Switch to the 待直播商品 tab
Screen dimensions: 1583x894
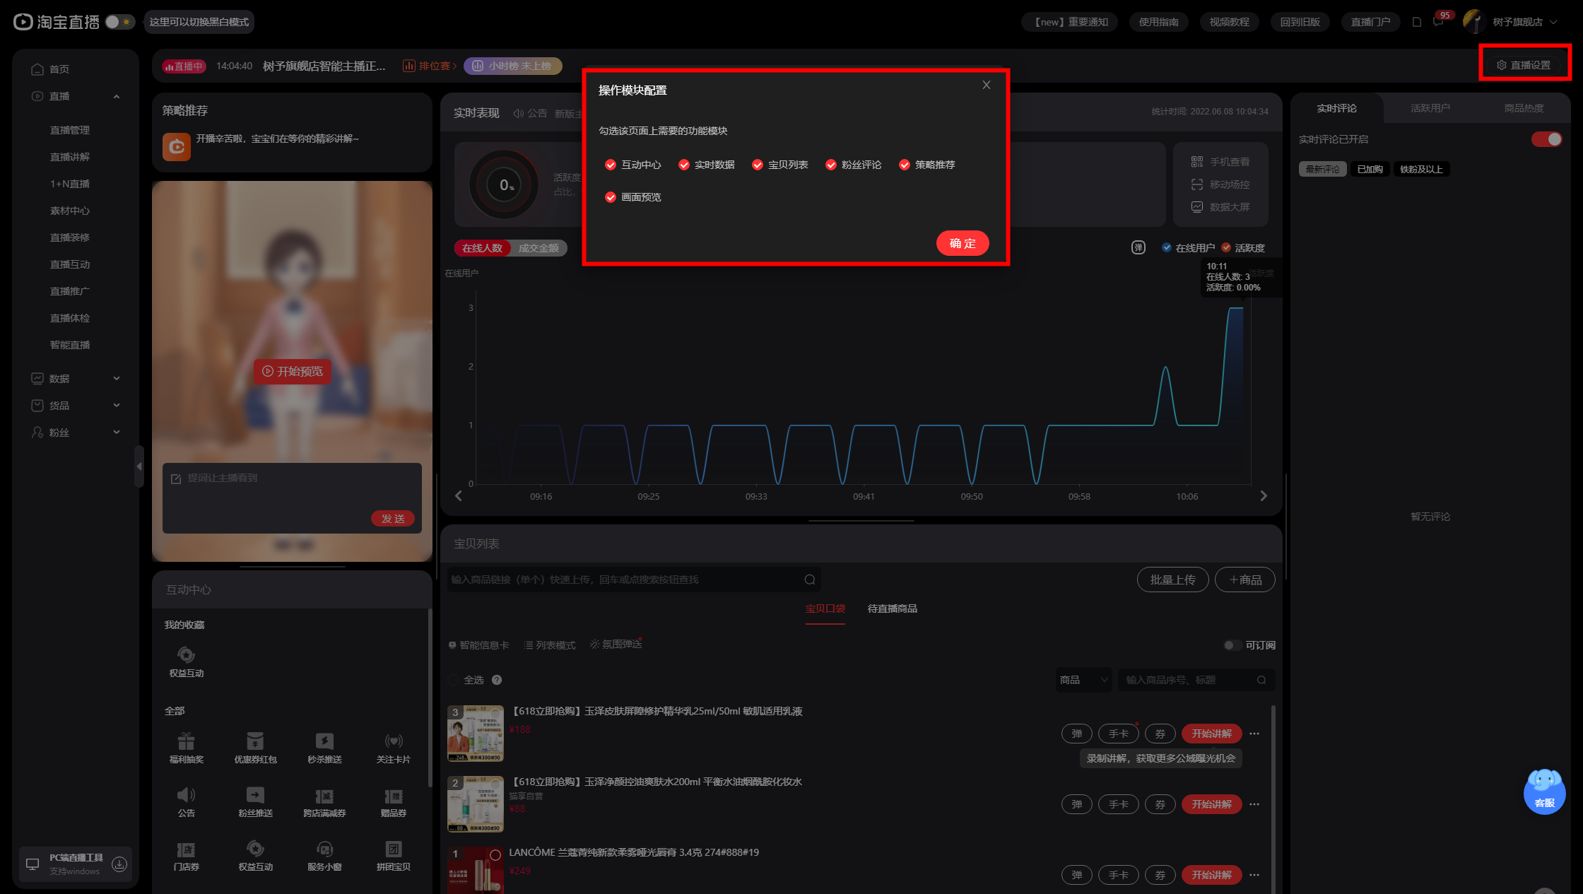(892, 608)
